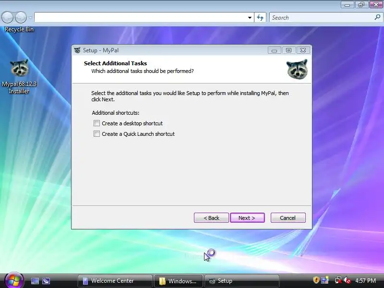This screenshot has width=384, height=288.
Task: Click the search magnifier icon
Action: click(377, 17)
